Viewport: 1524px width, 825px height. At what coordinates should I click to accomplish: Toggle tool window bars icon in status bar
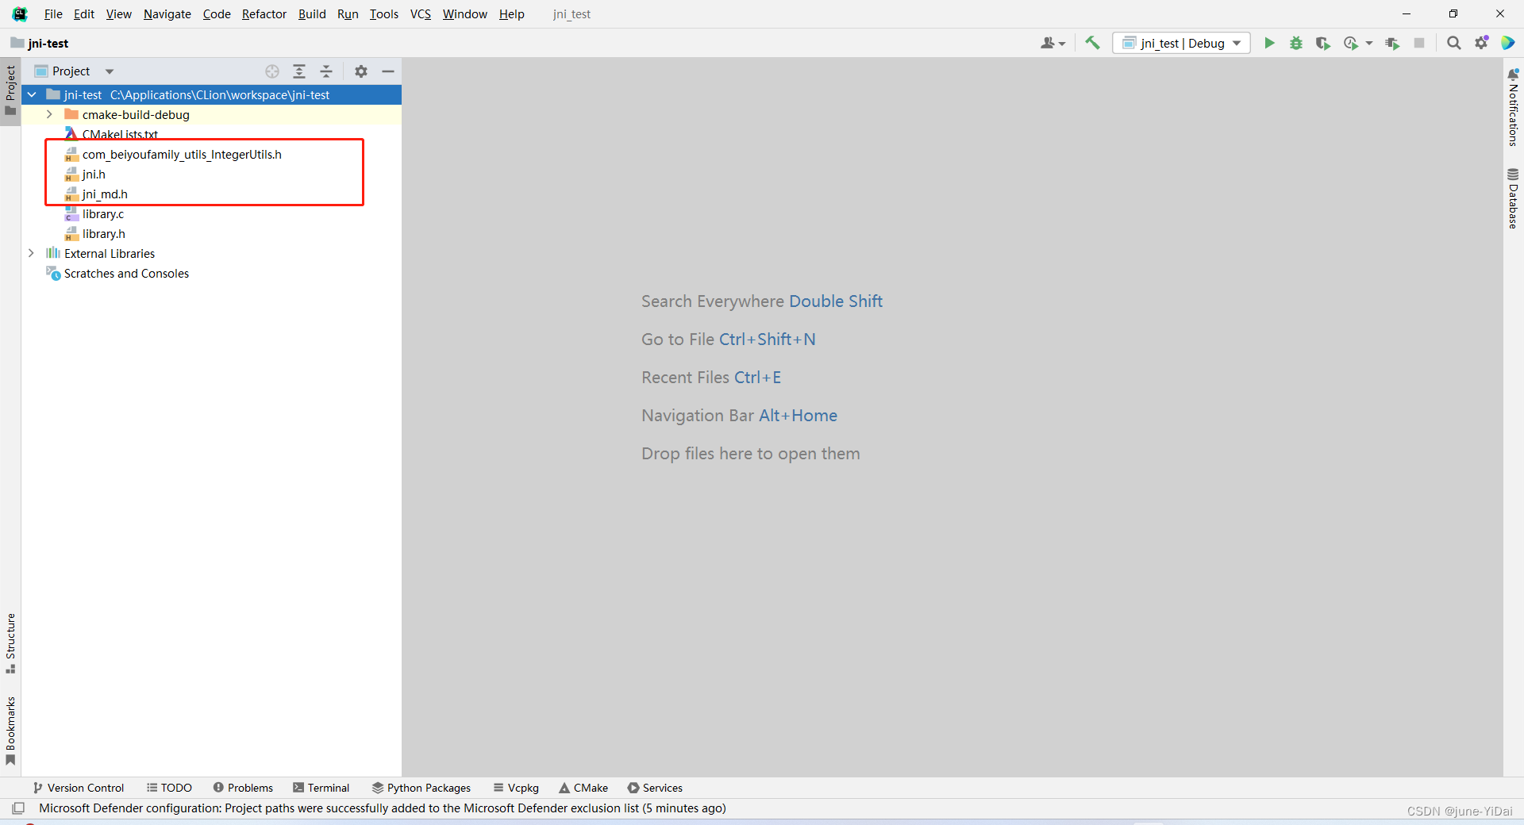pos(18,808)
